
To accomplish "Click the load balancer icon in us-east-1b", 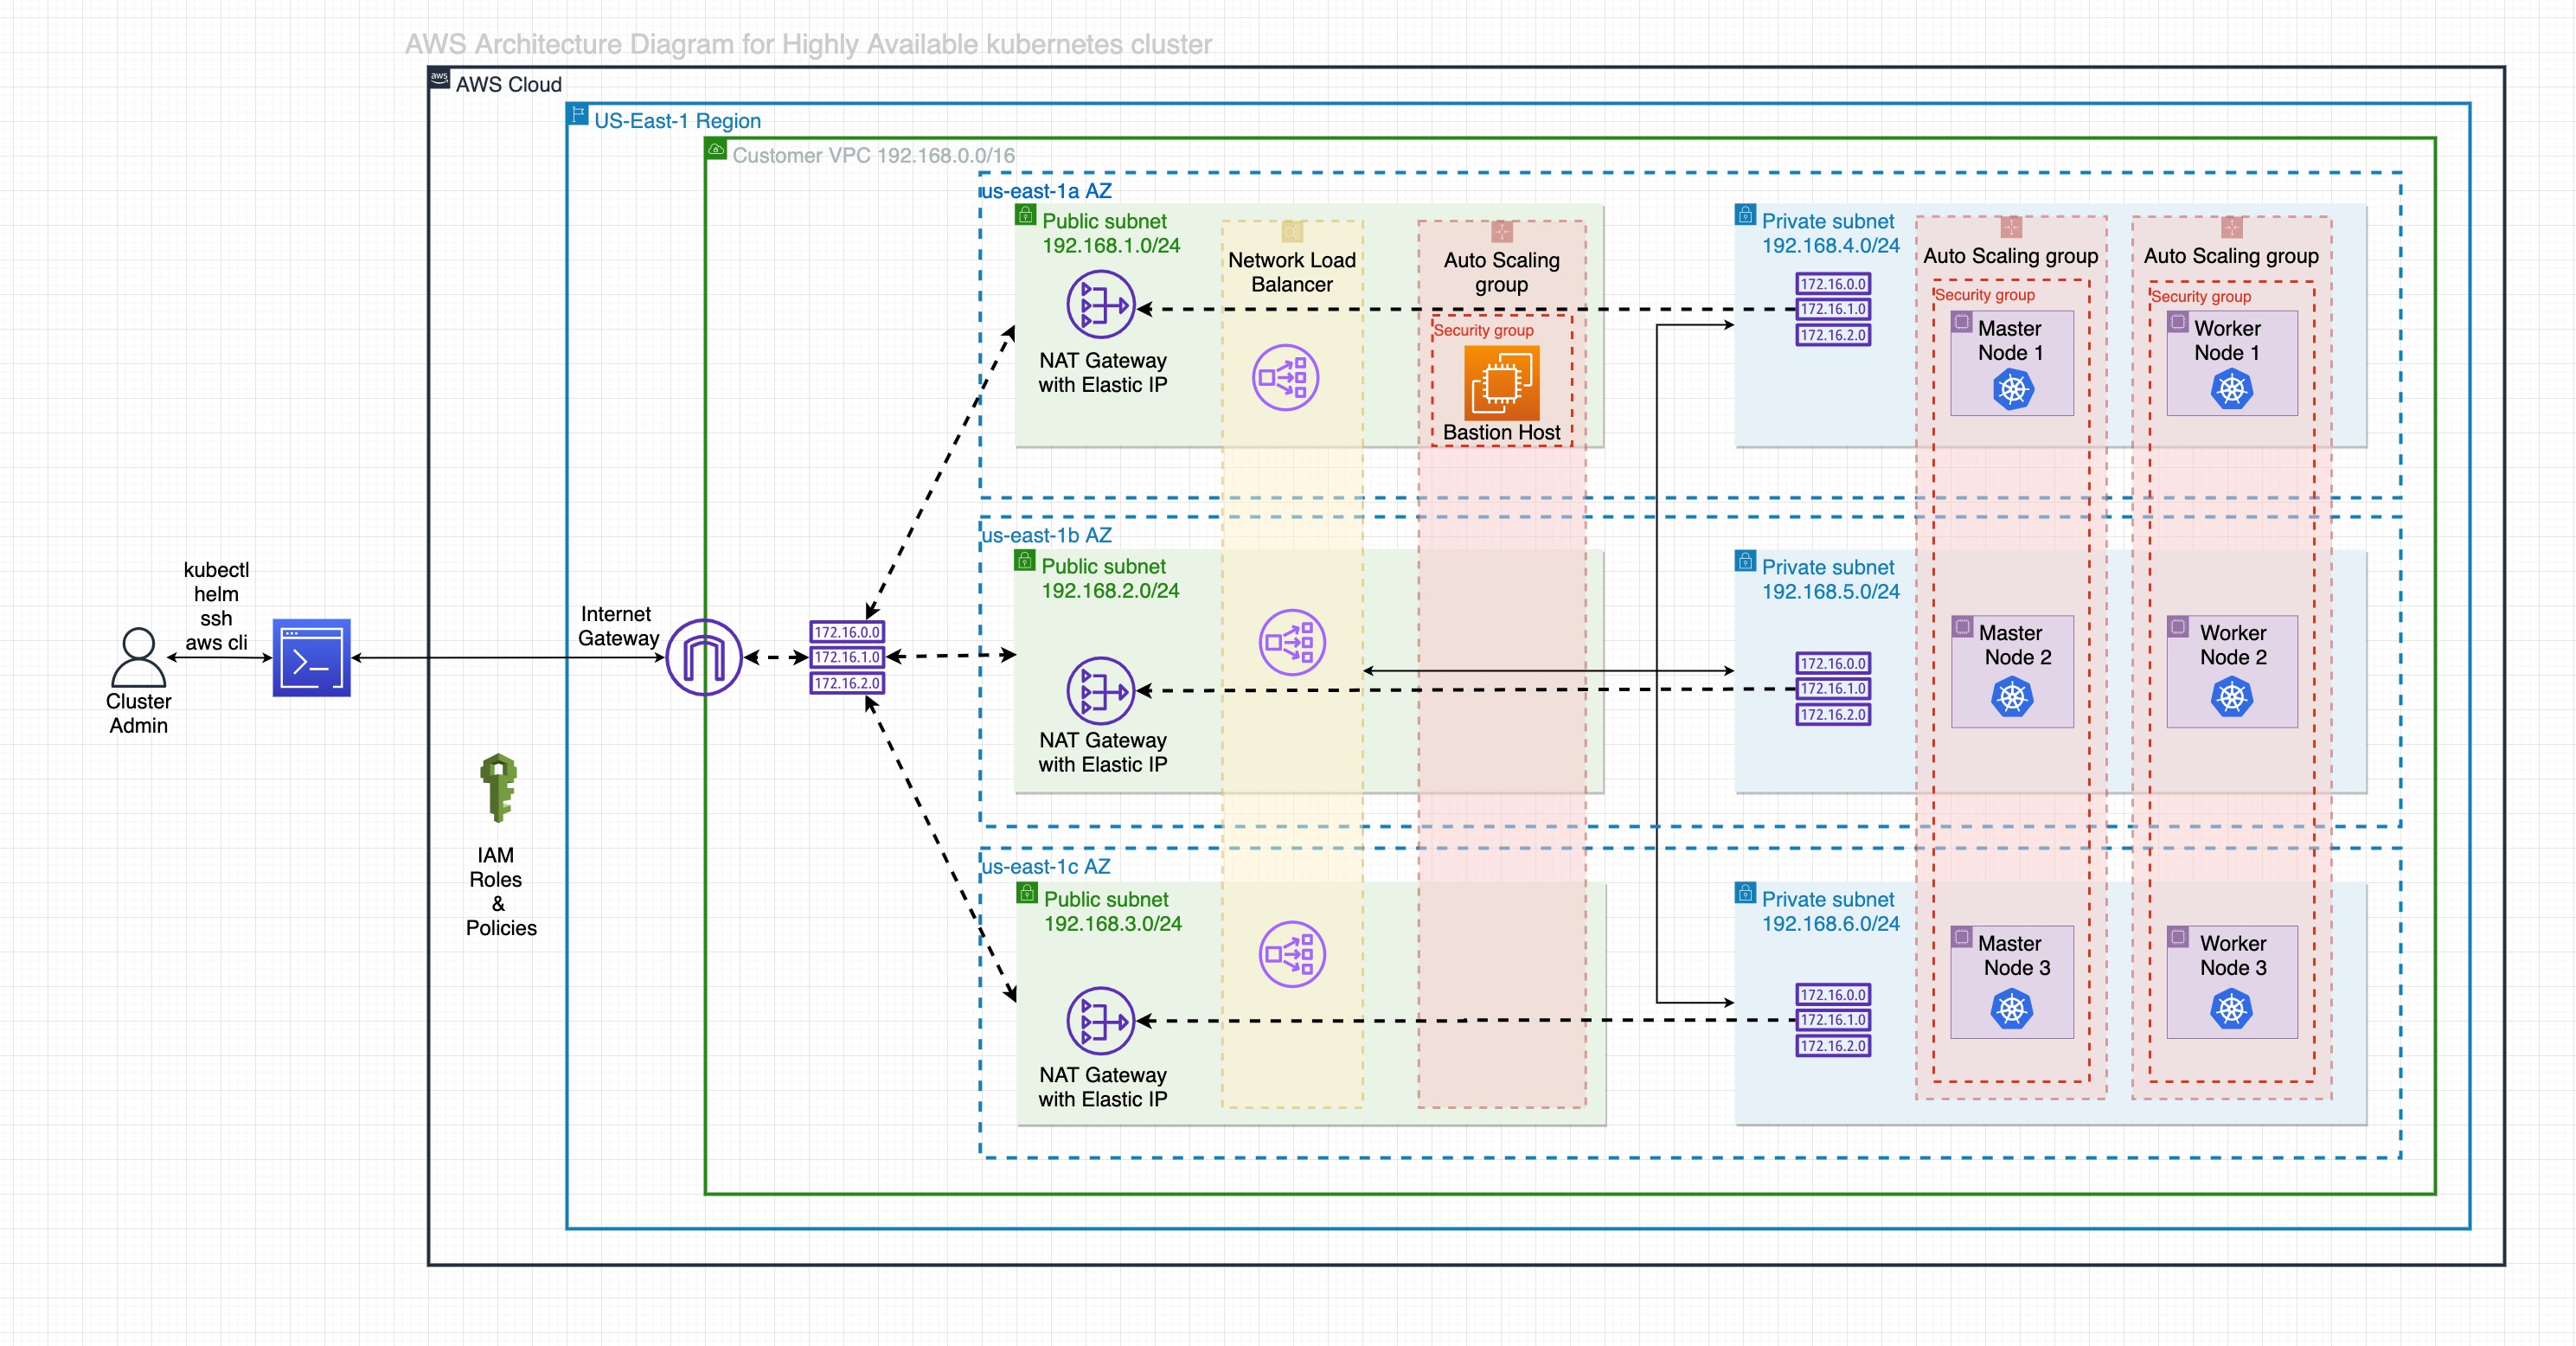I will point(1291,642).
